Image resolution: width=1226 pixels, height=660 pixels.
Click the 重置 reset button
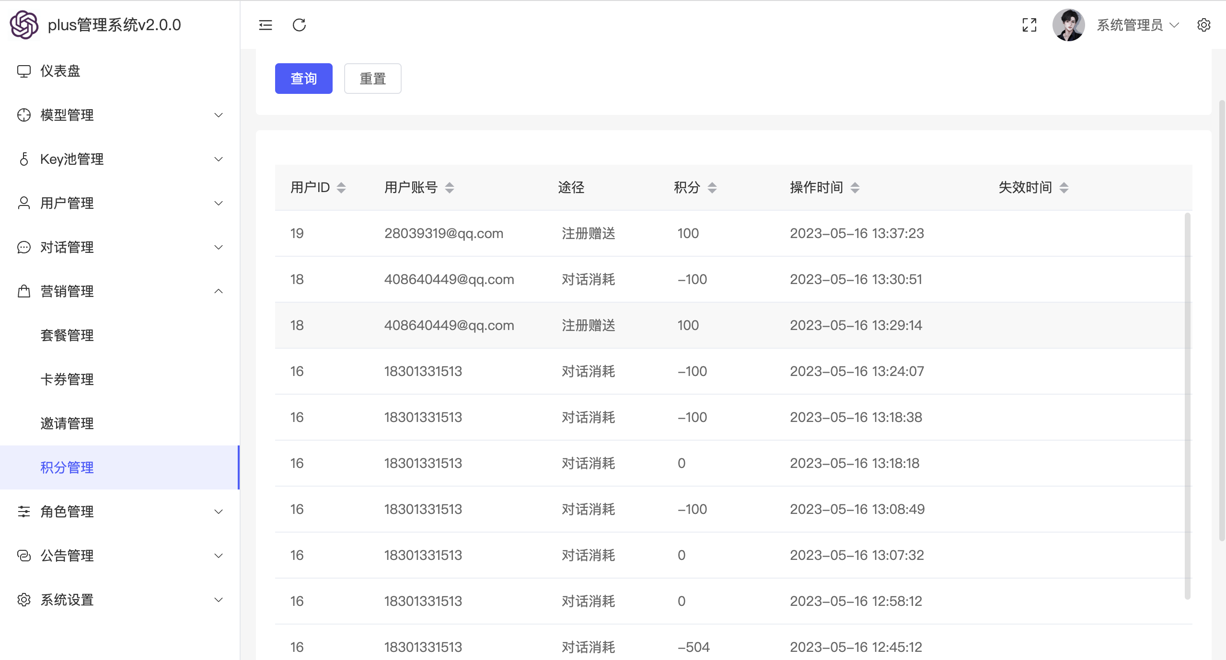coord(372,79)
